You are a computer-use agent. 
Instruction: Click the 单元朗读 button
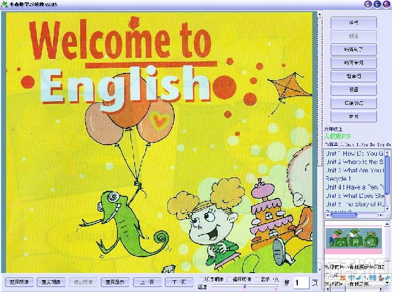[51, 282]
